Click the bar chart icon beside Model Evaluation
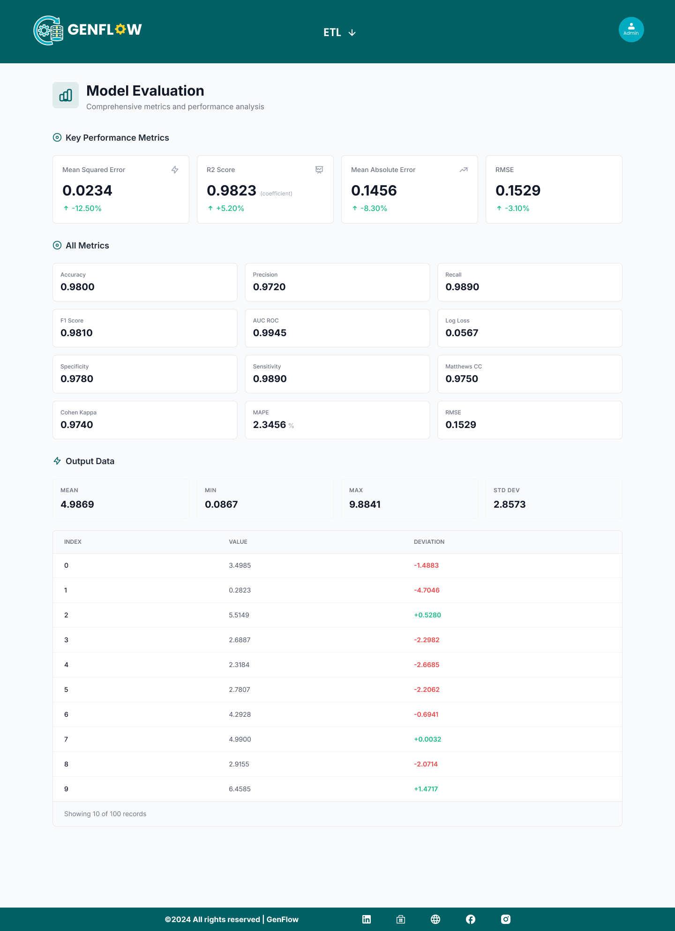Screen dimensions: 675x931 pyautogui.click(x=66, y=95)
